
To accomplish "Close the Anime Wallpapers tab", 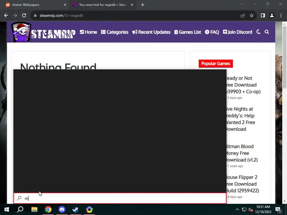I will [x=65, y=5].
